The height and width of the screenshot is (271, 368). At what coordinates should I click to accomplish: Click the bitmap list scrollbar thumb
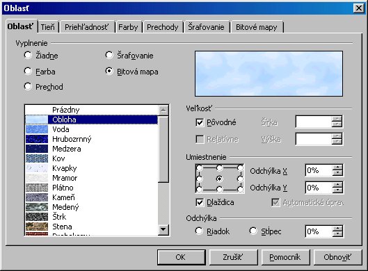[x=163, y=149]
